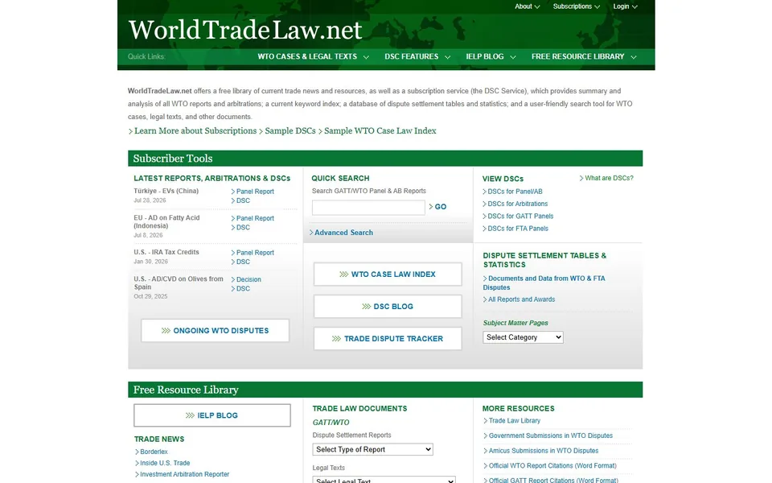Click the WorldTradeLaw.net site logo
This screenshot has height=483, width=772.
click(x=245, y=30)
